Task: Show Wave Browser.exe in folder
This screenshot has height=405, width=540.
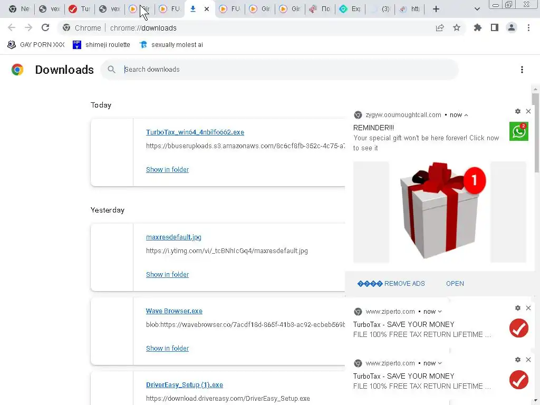Action: tap(167, 348)
